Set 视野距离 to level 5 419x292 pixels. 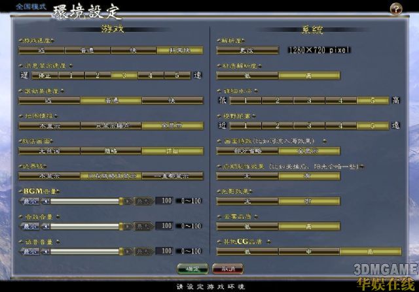[373, 126]
